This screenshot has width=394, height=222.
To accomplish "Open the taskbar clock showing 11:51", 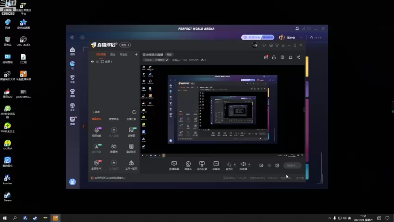I will click(x=363, y=218).
